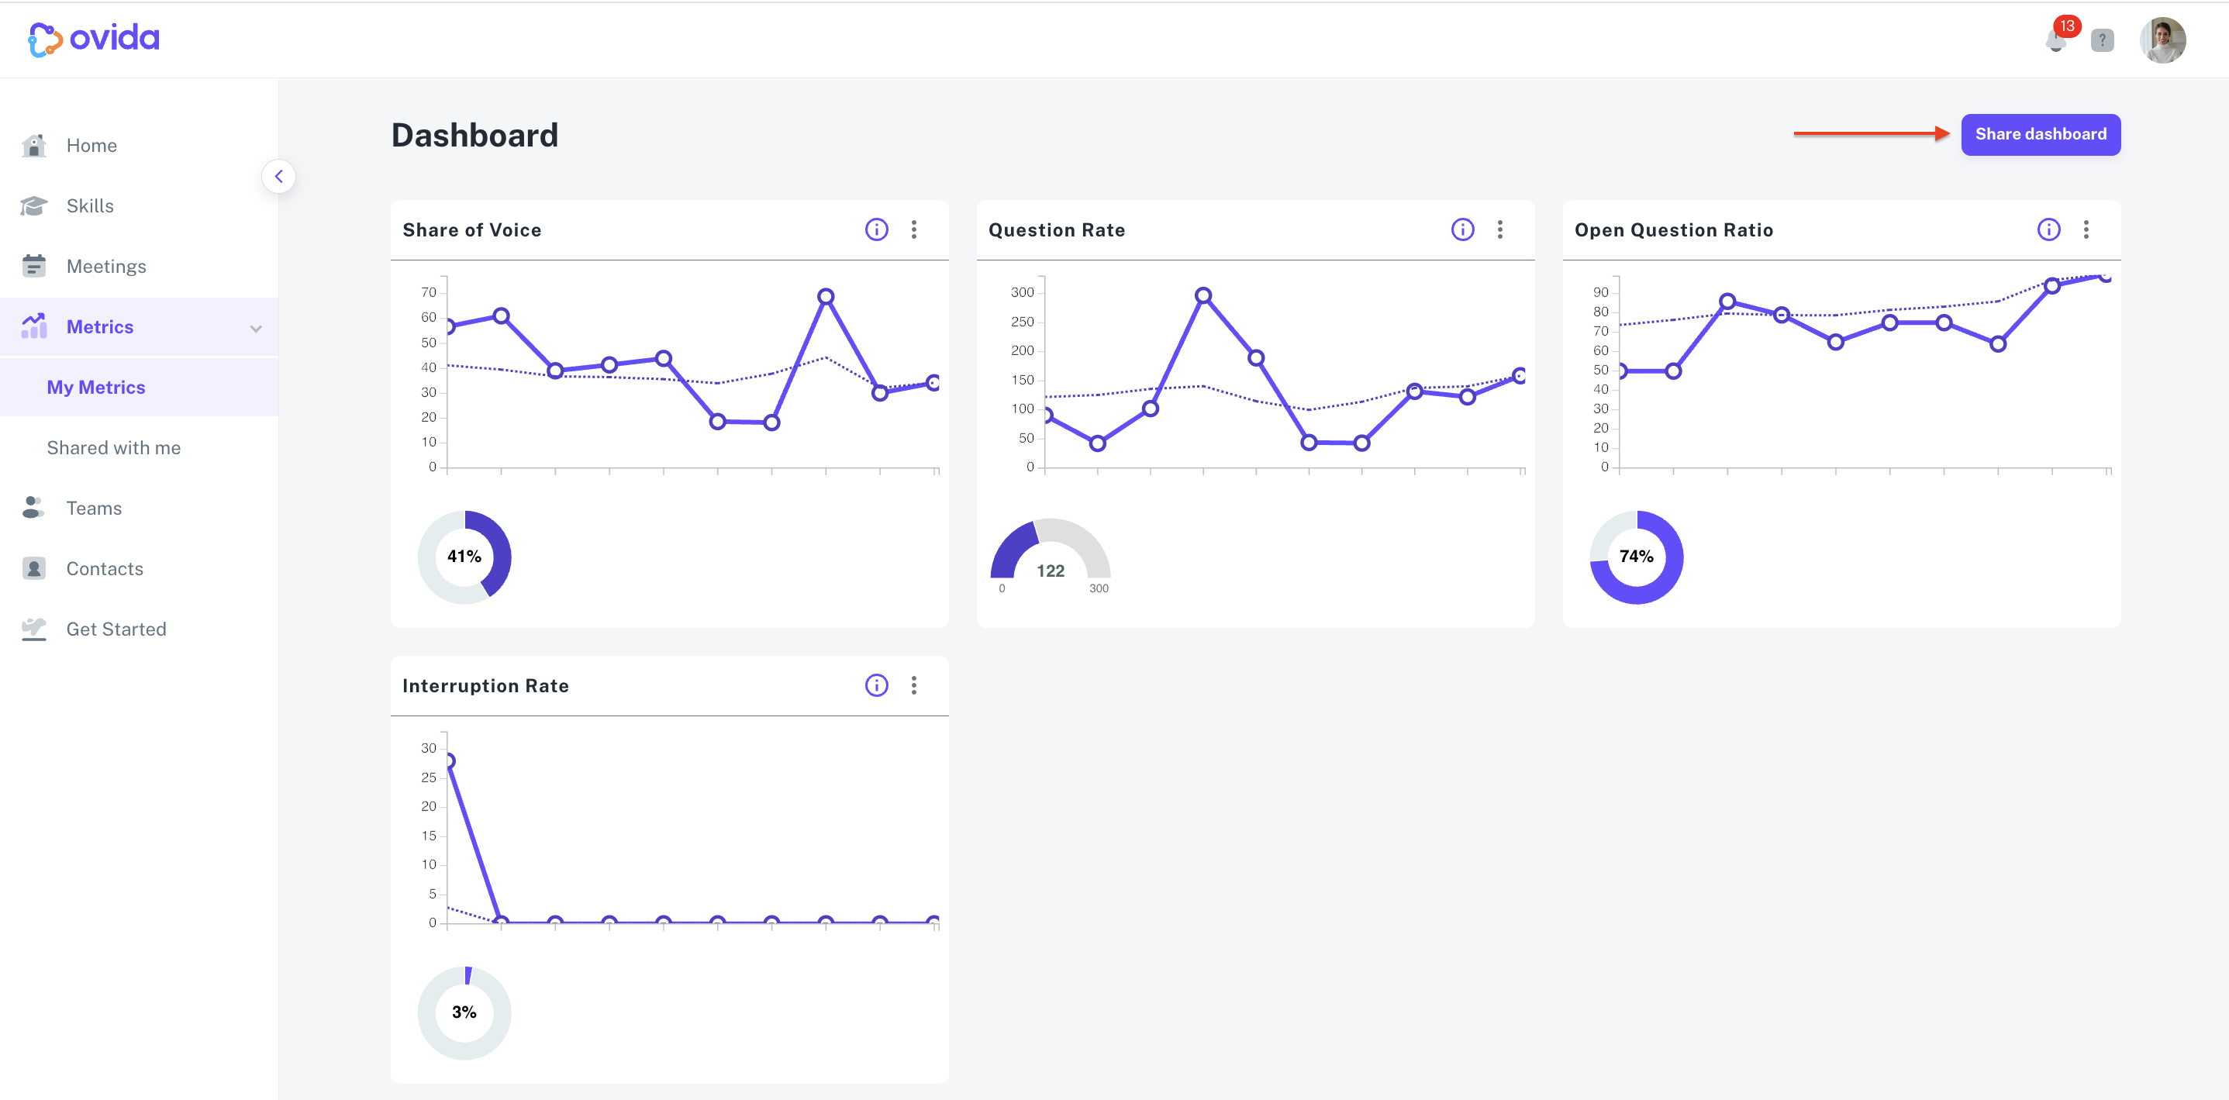Click the Ovida logo
This screenshot has width=2229, height=1100.
pos(94,39)
